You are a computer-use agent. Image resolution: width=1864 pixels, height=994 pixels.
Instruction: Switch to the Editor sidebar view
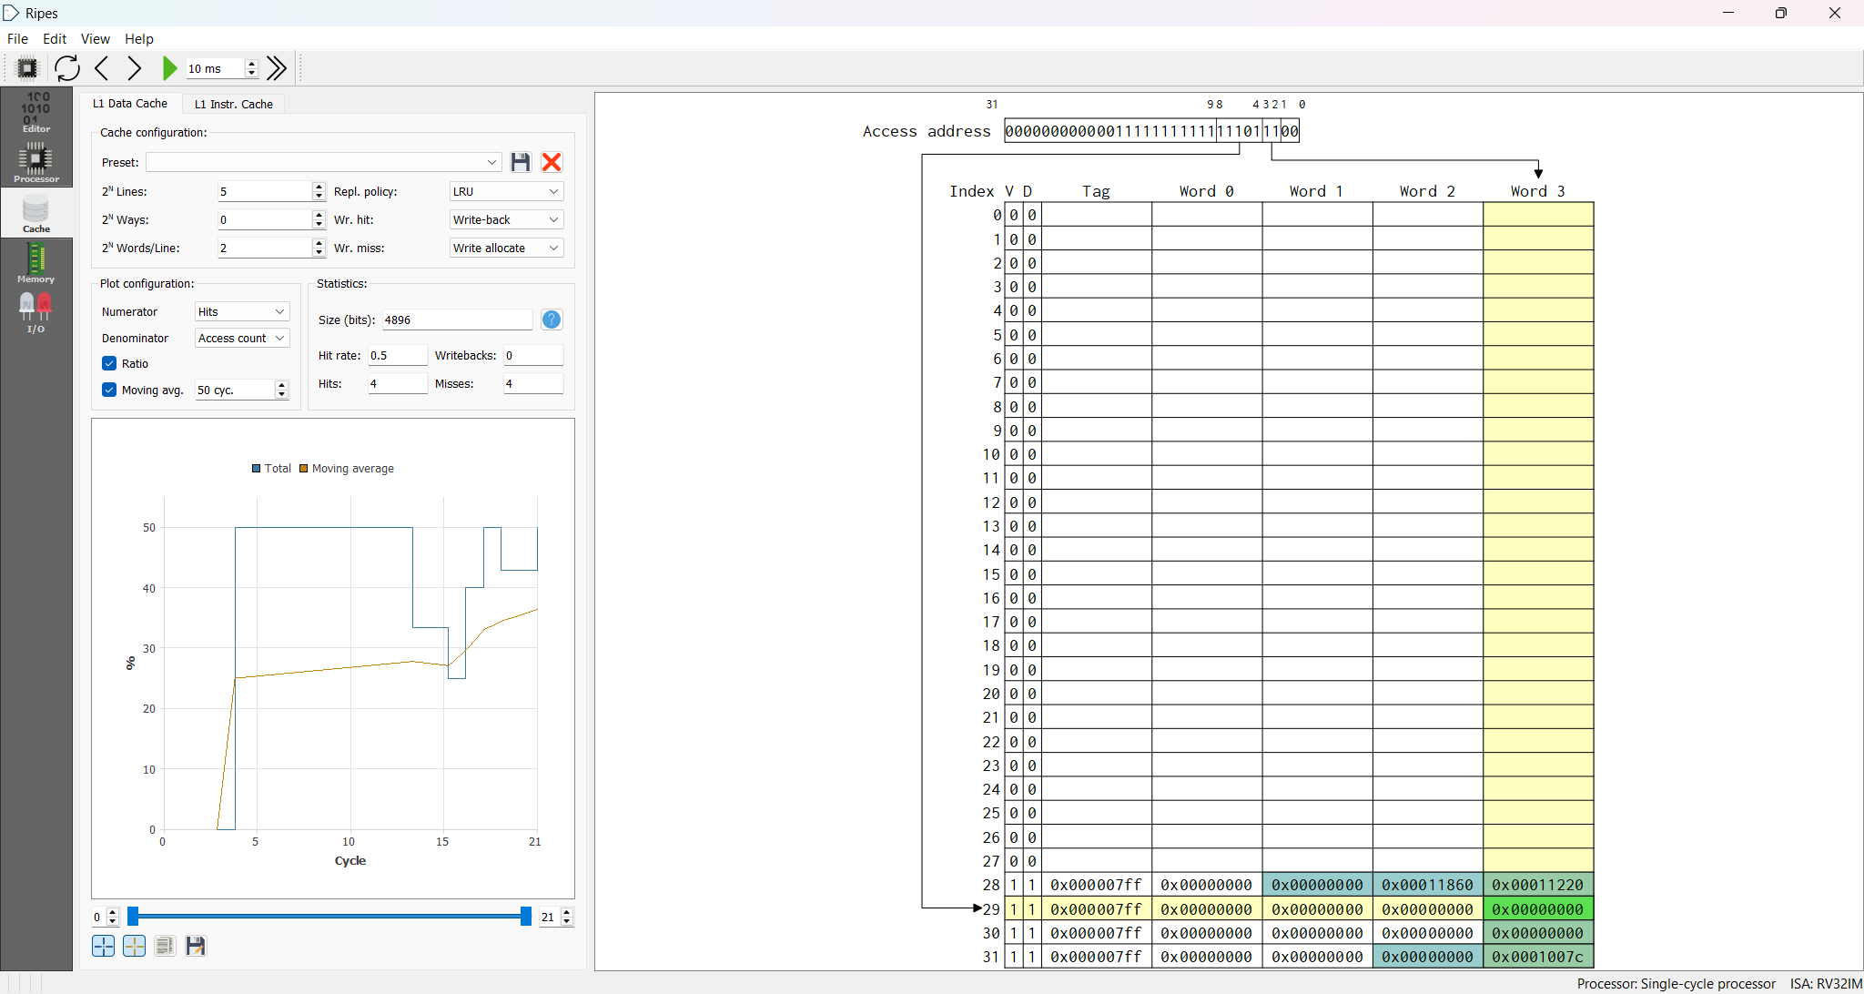tap(35, 113)
